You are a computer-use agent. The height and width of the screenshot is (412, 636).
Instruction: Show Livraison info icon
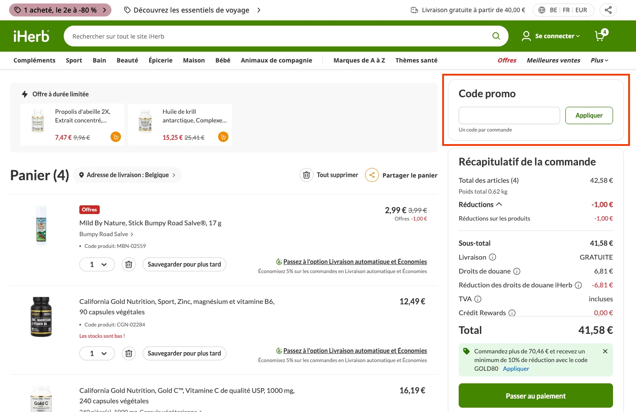click(x=492, y=257)
